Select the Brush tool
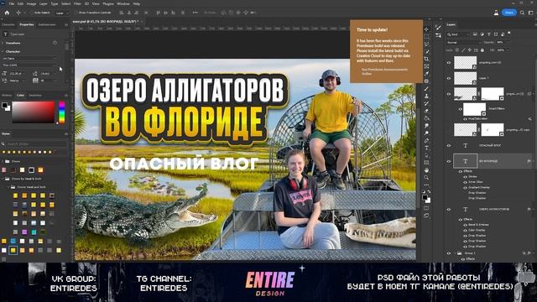Image resolution: width=537 pixels, height=302 pixels. point(426,89)
